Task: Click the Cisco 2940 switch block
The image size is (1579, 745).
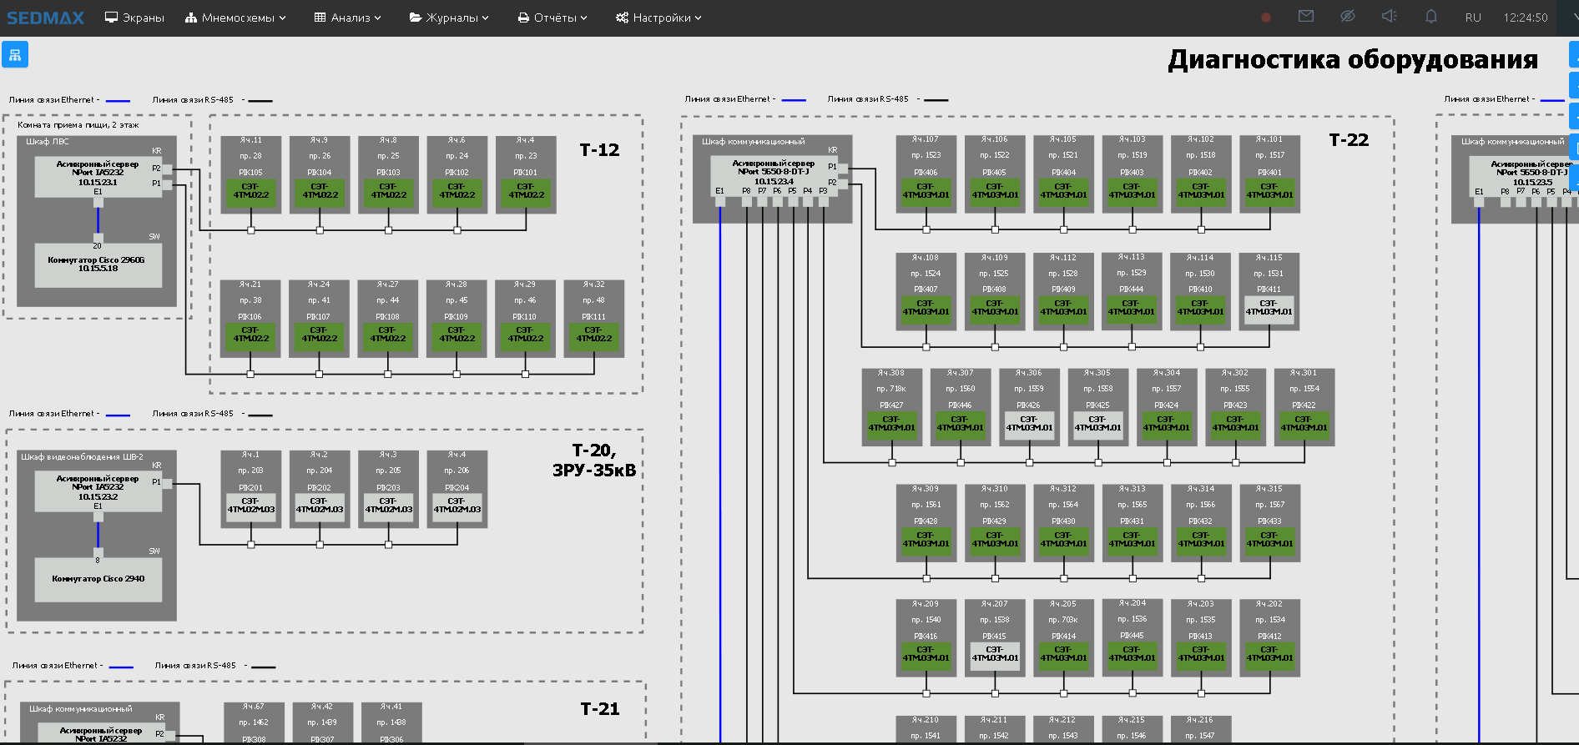Action: (x=98, y=579)
